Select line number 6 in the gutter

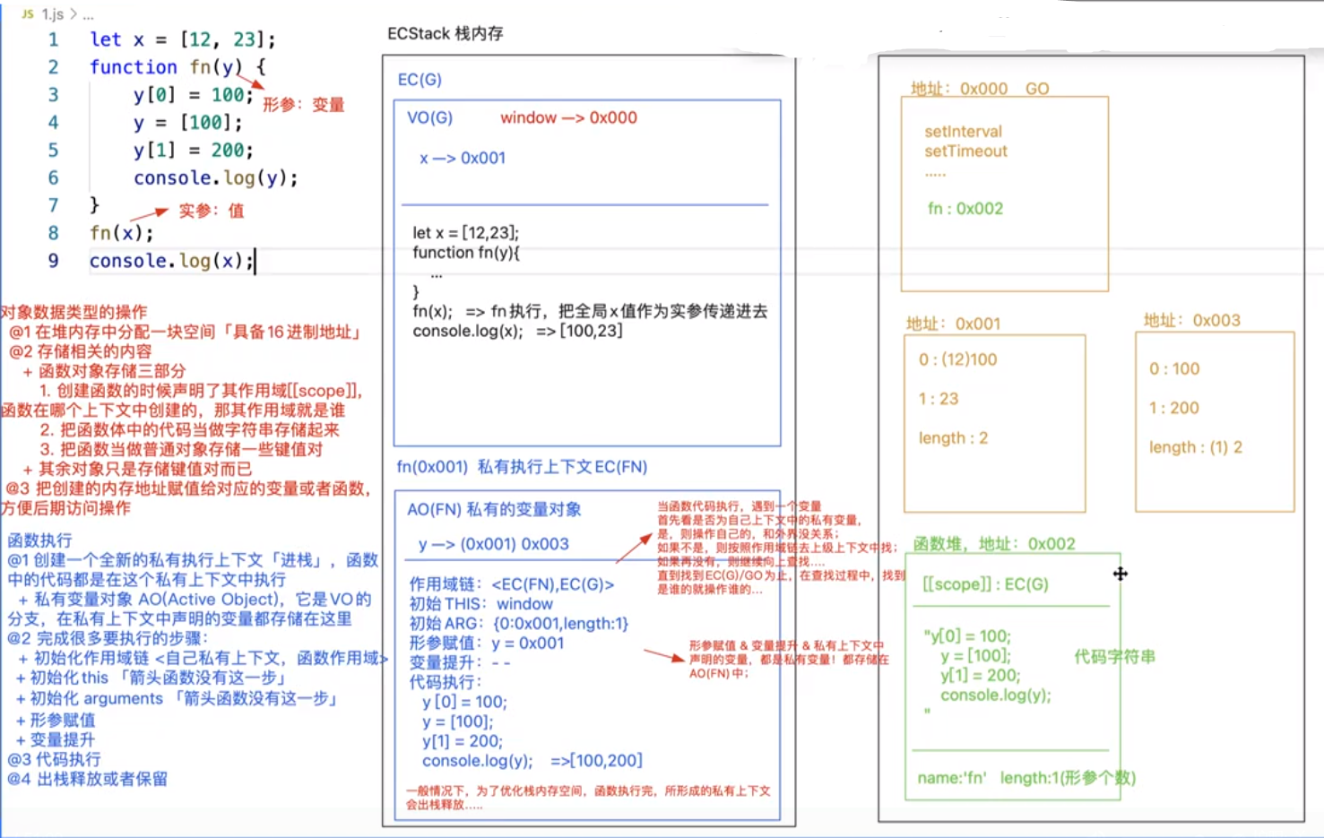(53, 177)
